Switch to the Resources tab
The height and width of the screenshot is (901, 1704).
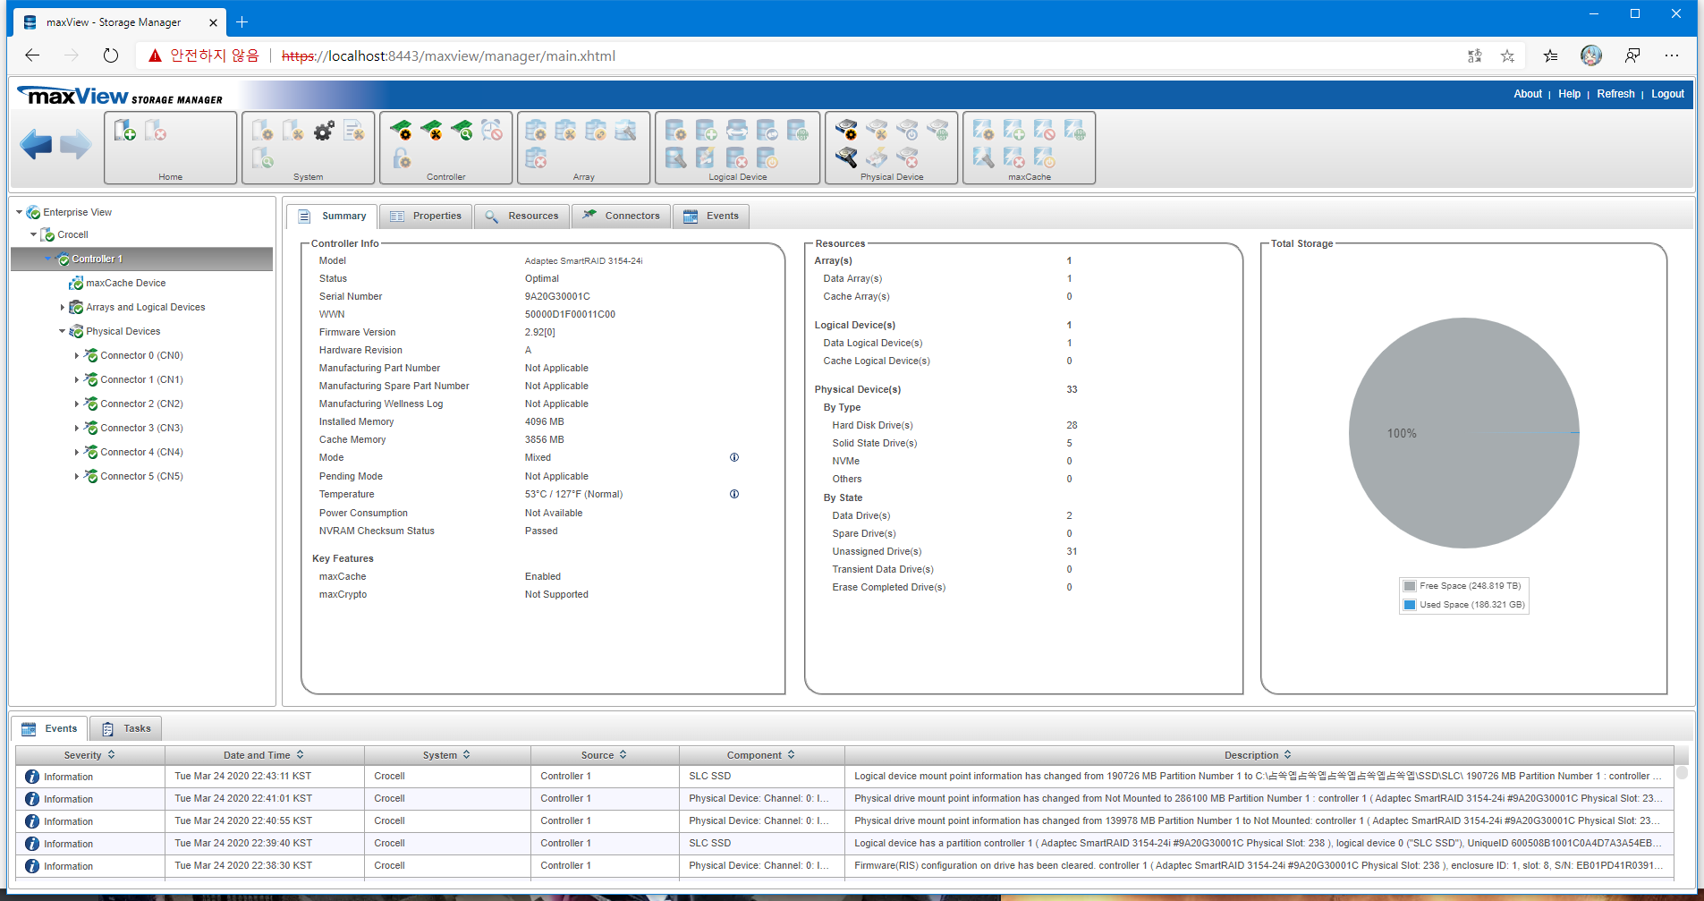click(x=521, y=217)
